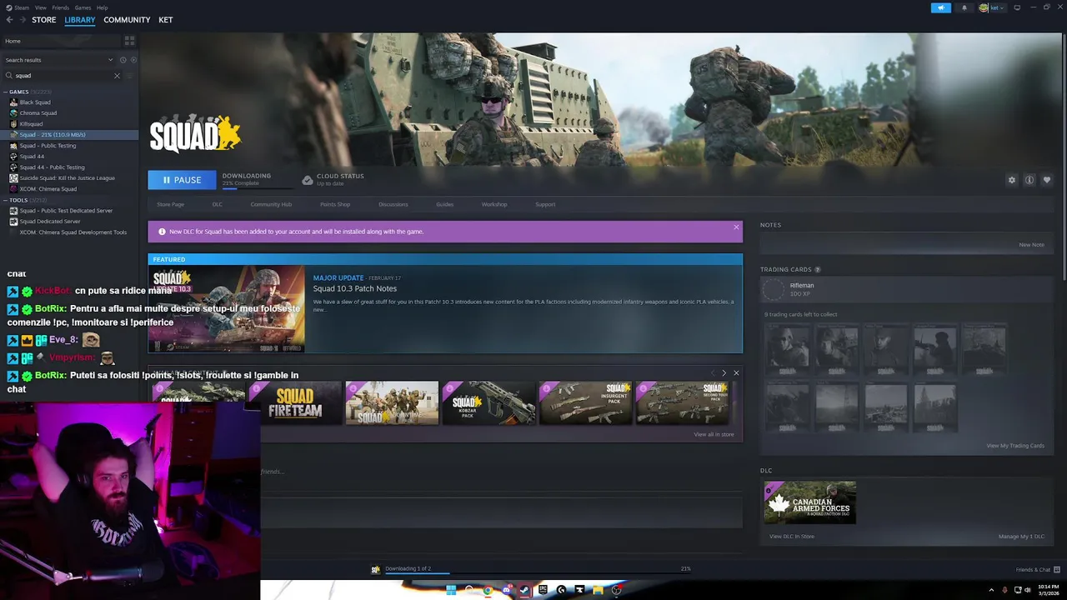Pause the Squad download
Viewport: 1067px width, 600px height.
182,180
